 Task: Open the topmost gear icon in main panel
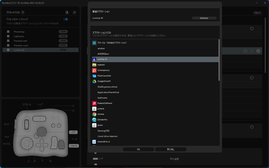(x=252, y=29)
